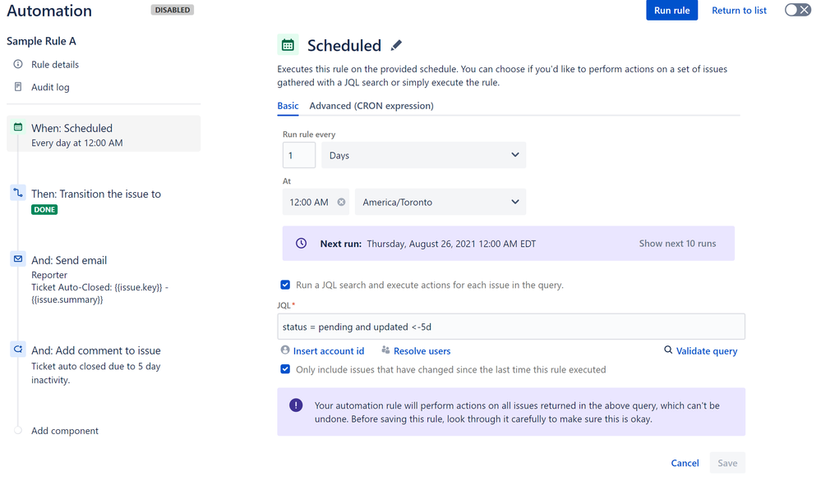Click the Save button

(727, 463)
